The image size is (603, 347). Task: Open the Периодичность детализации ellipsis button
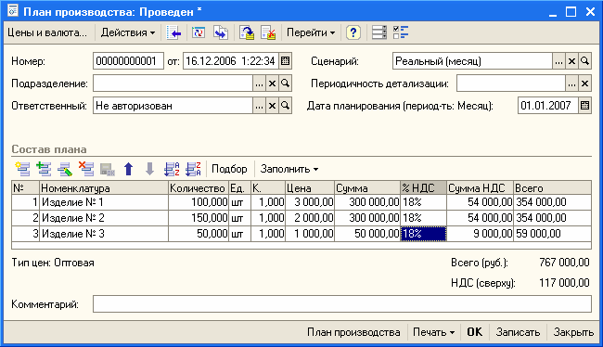571,84
